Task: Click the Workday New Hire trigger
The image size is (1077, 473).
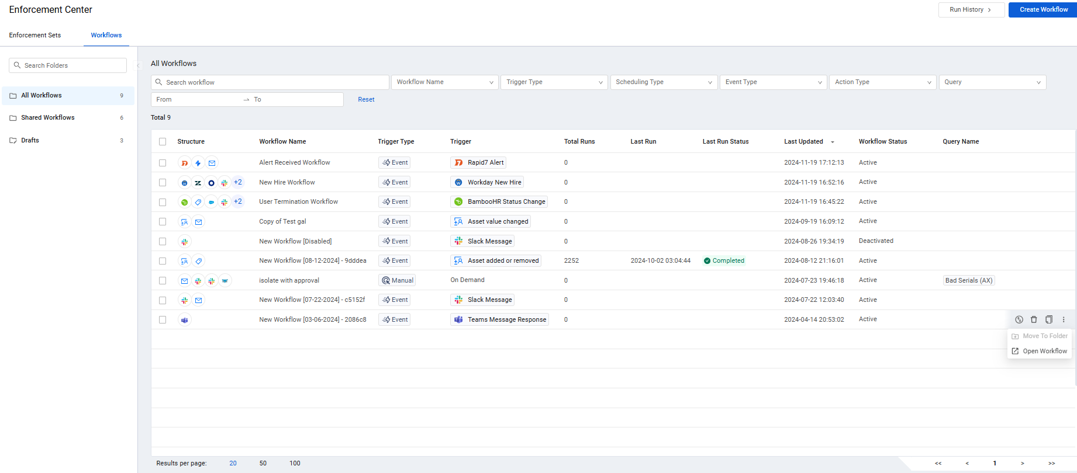Action: [487, 182]
